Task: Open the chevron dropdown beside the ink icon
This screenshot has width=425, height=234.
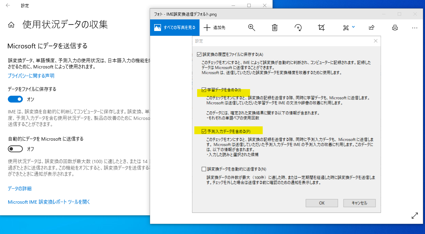Action: (353, 28)
